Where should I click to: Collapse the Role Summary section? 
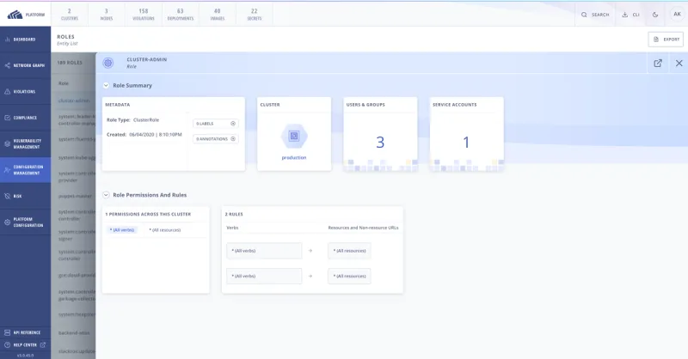106,85
